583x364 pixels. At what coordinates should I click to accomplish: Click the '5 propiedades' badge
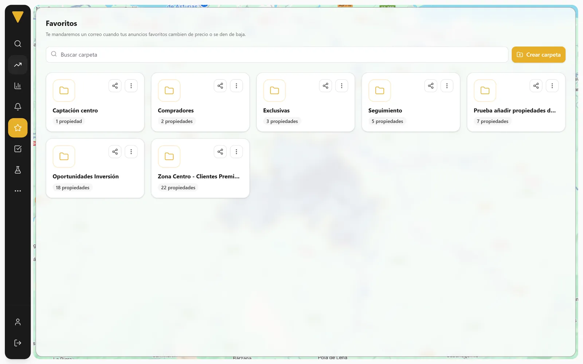[x=387, y=121]
